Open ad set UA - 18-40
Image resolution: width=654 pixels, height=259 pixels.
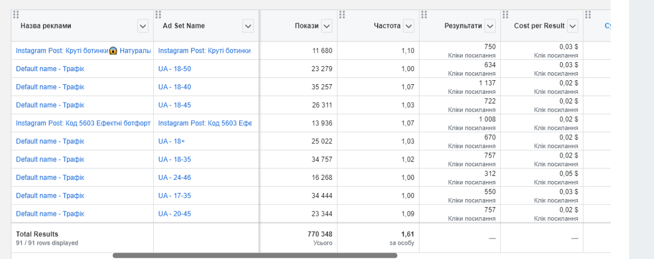(x=175, y=87)
